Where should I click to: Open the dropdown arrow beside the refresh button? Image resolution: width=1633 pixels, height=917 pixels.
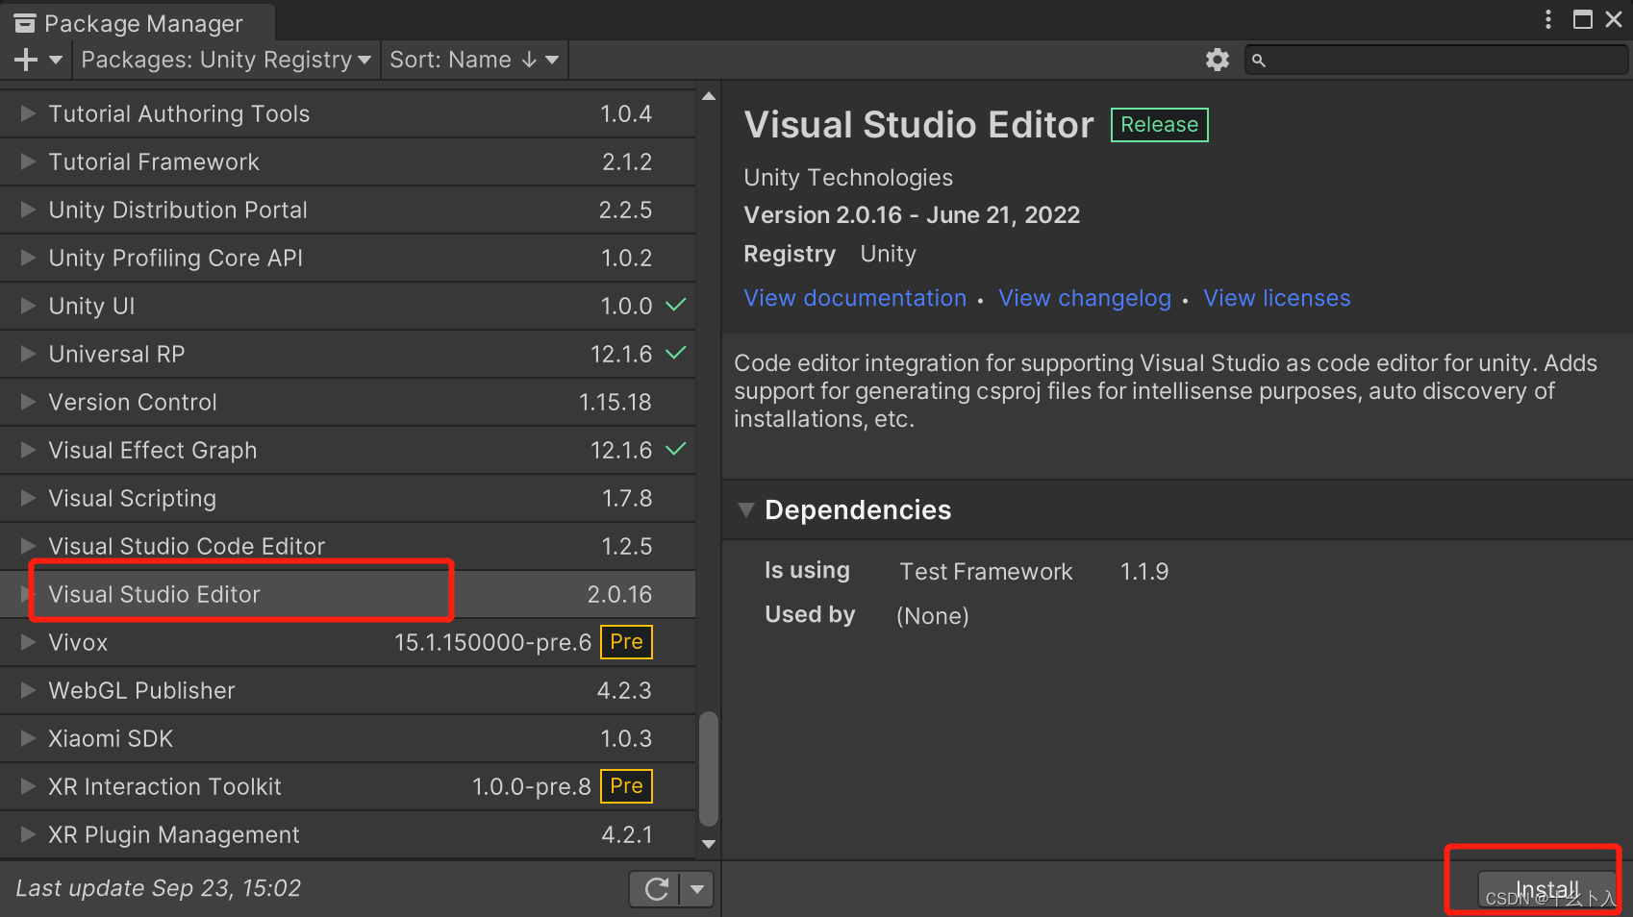click(697, 888)
